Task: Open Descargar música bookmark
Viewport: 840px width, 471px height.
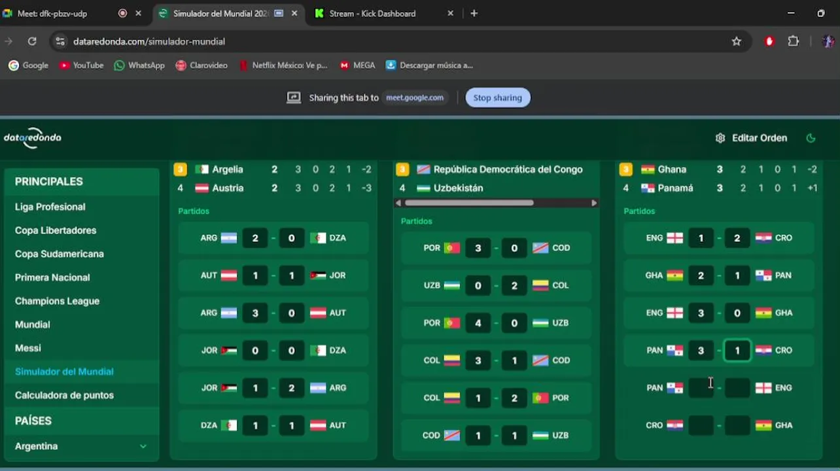Action: [429, 65]
